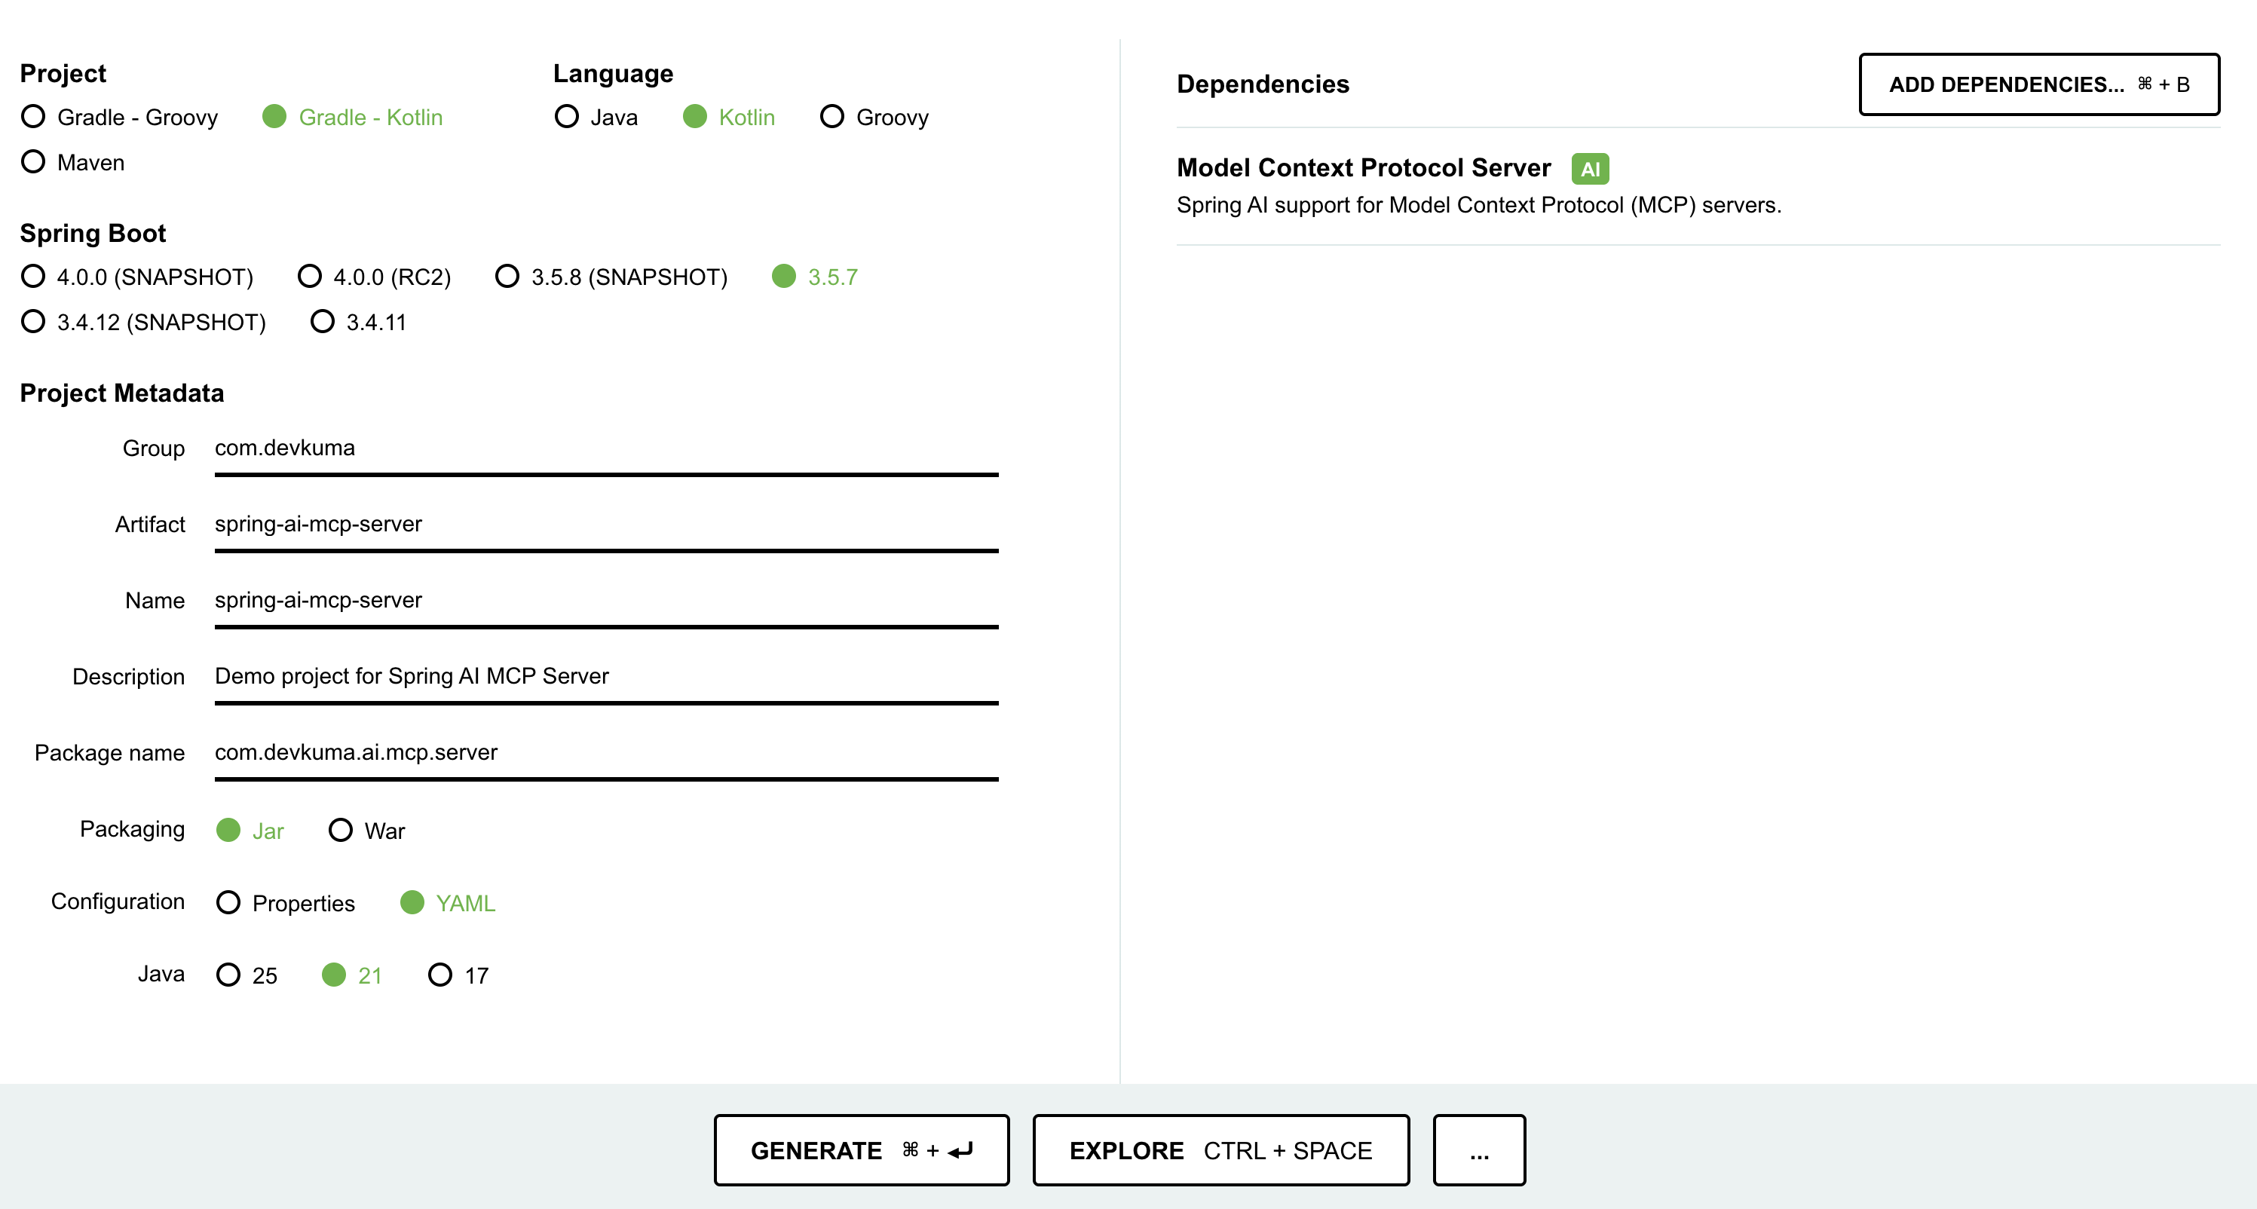2257x1209 pixels.
Task: Select Java as the language
Action: 567,117
